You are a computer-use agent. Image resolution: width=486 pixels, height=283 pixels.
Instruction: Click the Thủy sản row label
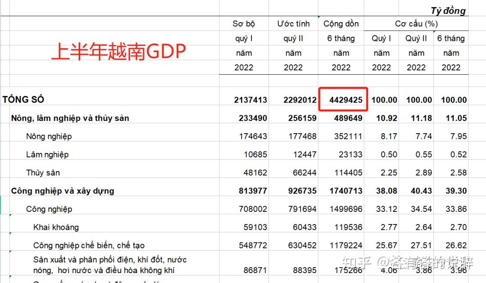(43, 172)
